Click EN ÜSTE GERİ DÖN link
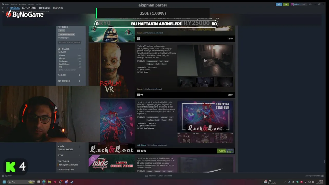 [x=66, y=170]
